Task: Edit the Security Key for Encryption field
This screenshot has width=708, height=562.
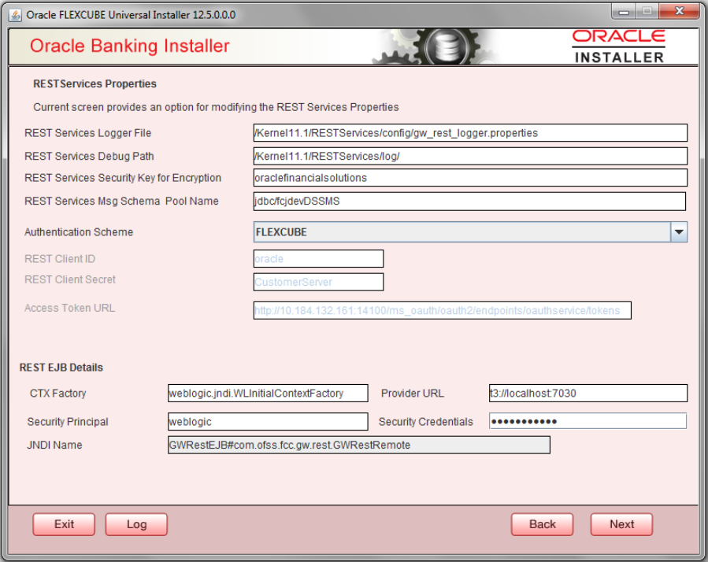Action: click(470, 178)
